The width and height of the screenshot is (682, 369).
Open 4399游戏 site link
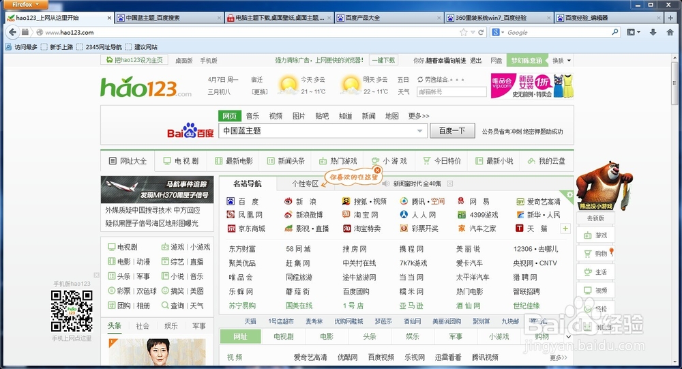[x=477, y=215]
